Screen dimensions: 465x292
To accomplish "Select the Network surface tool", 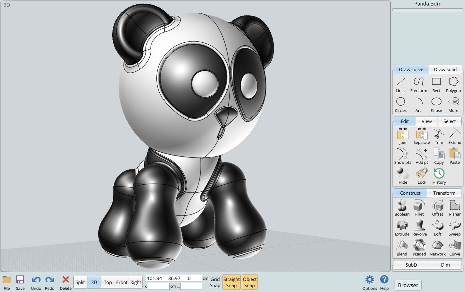I will (437, 248).
